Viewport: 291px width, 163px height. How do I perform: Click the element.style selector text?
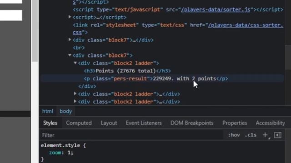pos(60,145)
